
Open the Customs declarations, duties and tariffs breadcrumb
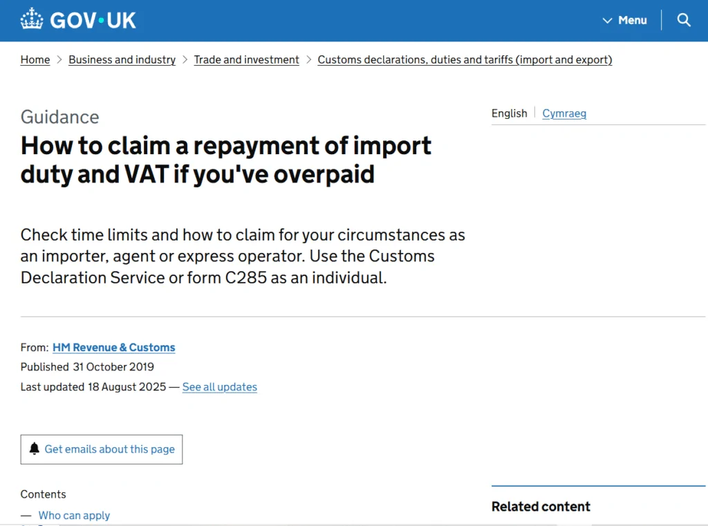click(465, 60)
